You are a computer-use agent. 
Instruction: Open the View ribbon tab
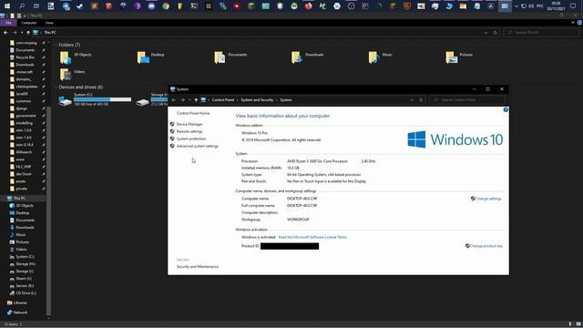point(49,23)
